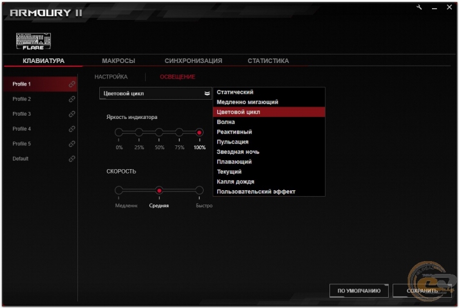Choose Статический lighting effect
The image size is (459, 308).
(269, 92)
